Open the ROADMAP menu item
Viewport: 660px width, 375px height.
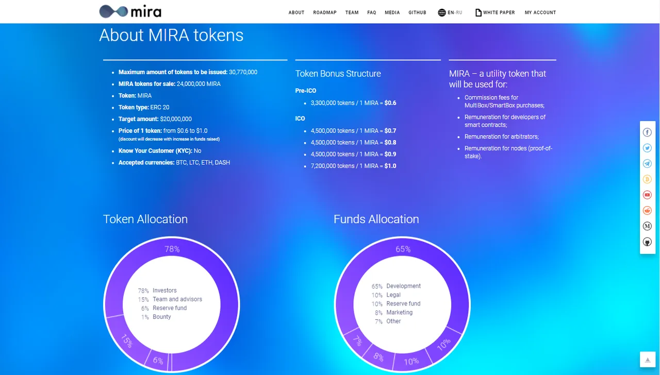click(x=325, y=12)
